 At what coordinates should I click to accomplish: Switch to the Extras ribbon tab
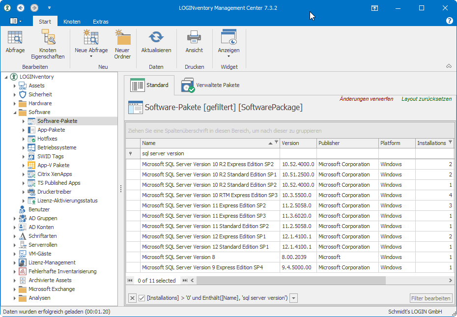[x=101, y=21]
